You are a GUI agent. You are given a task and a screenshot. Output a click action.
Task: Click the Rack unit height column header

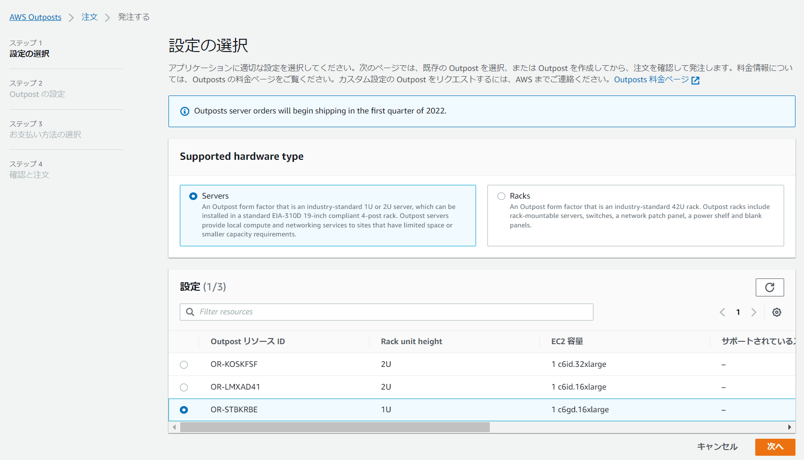pos(411,341)
